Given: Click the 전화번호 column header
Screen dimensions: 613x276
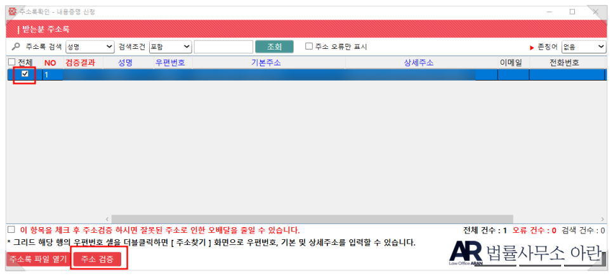Looking at the screenshot, I should [x=564, y=63].
